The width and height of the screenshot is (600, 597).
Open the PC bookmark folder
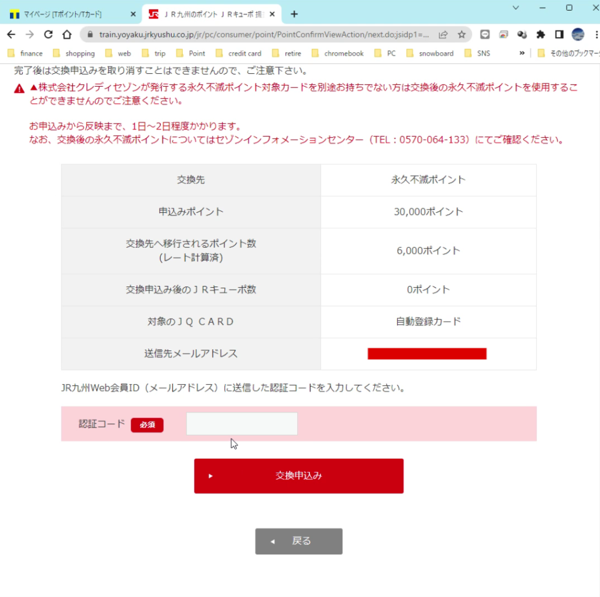pos(385,53)
